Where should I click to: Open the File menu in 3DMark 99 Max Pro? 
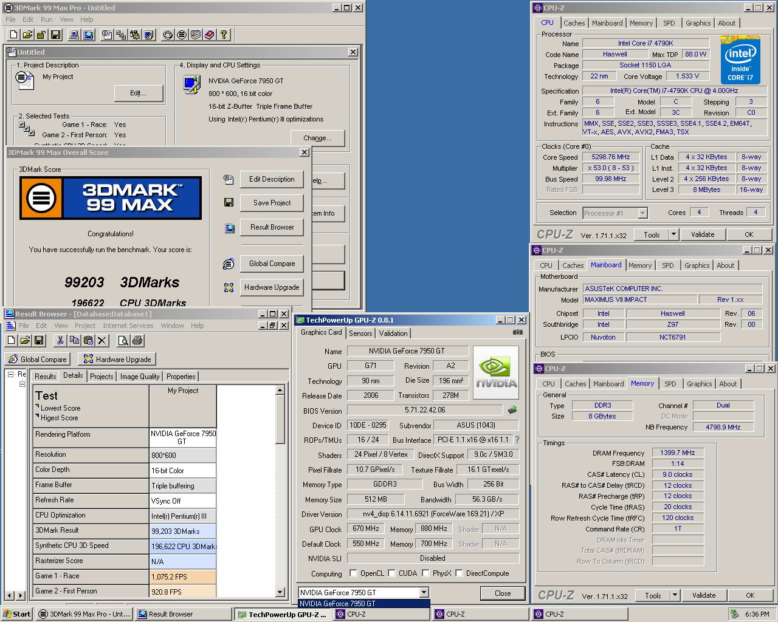10,19
